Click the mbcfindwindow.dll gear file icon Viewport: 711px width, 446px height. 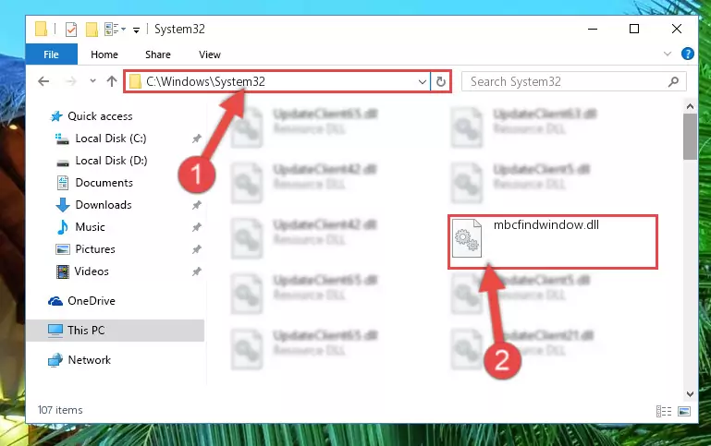pyautogui.click(x=467, y=238)
